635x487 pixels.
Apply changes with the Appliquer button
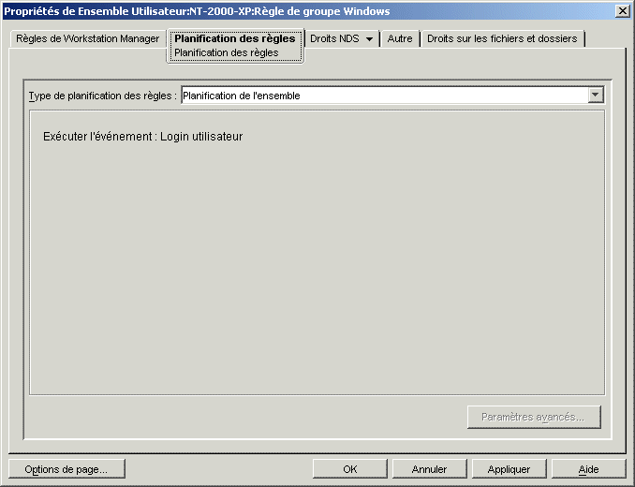pos(509,469)
